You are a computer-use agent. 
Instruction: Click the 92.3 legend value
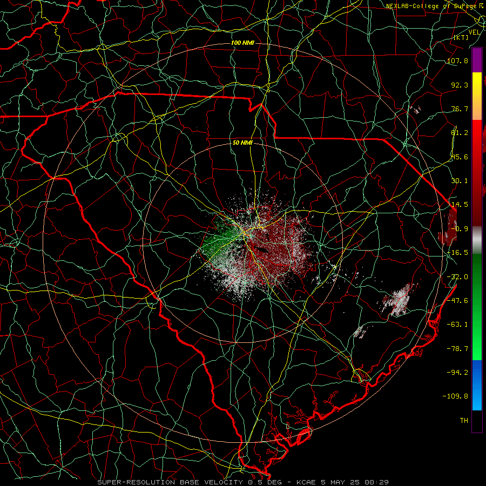[x=460, y=85]
